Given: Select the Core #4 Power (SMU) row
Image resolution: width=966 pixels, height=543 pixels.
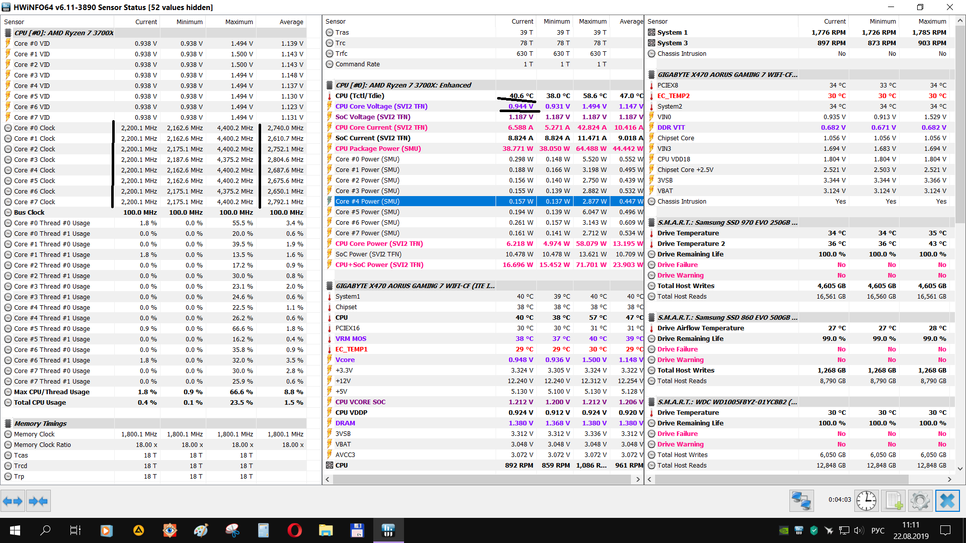Looking at the screenshot, I should [367, 201].
